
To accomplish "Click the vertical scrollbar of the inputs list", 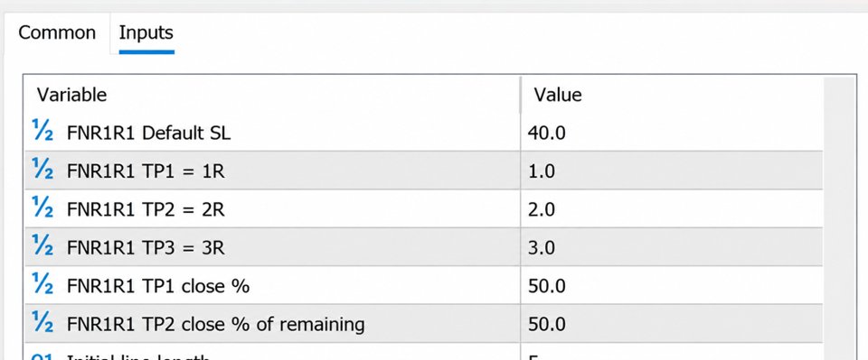I will [839, 218].
